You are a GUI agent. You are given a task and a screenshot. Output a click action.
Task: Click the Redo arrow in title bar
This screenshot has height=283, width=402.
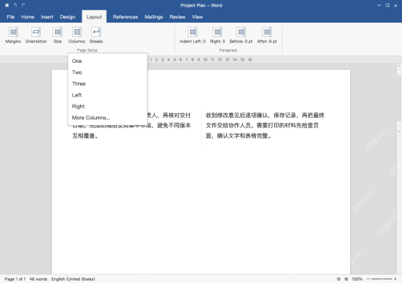tap(24, 6)
